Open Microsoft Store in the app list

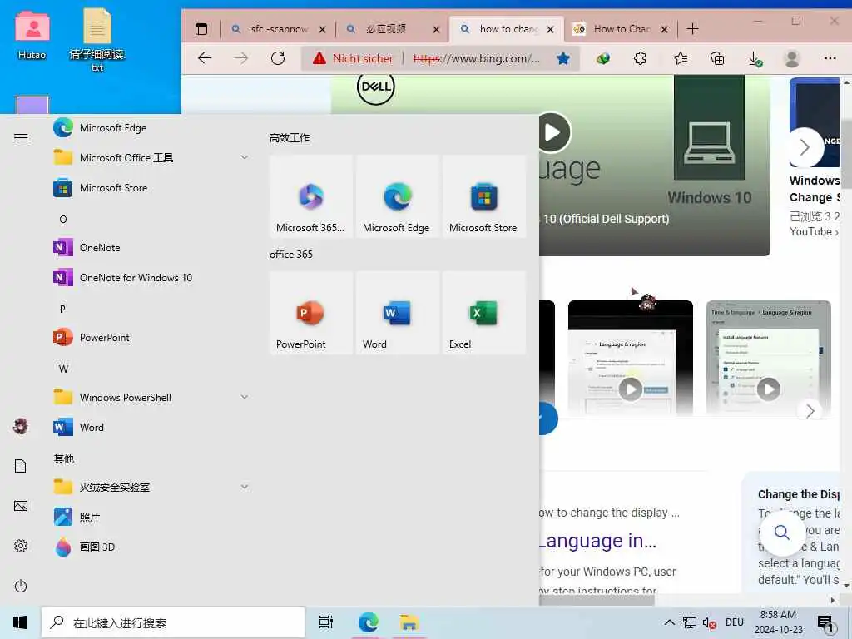coord(150,188)
